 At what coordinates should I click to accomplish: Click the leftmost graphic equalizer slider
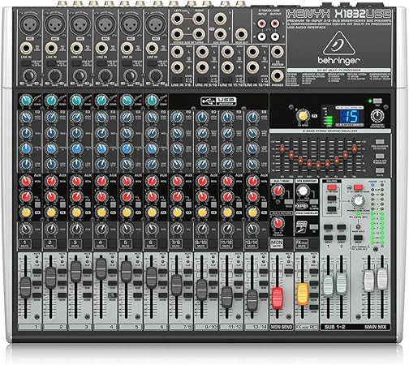pos(282,148)
